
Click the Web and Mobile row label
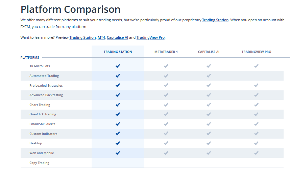(42, 153)
